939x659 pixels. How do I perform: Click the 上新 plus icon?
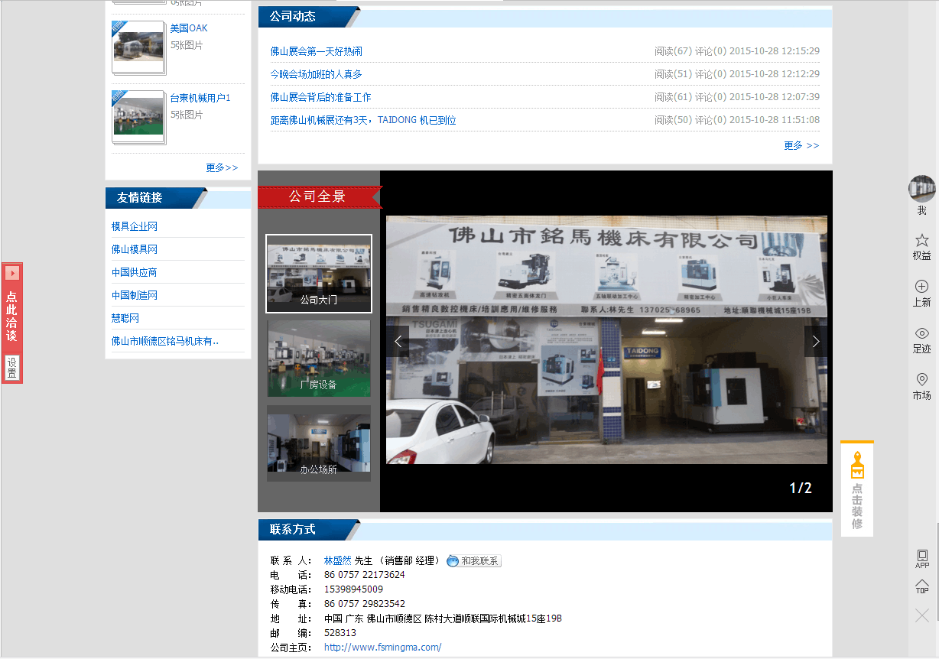[921, 286]
